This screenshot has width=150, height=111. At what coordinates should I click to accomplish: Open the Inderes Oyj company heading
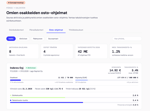pos(17,68)
